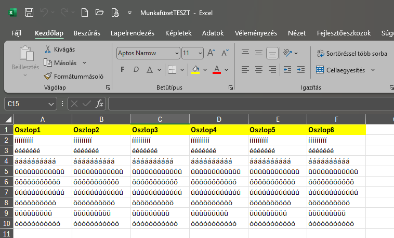Click the Open folder icon
This screenshot has width=394, height=238.
99,12
